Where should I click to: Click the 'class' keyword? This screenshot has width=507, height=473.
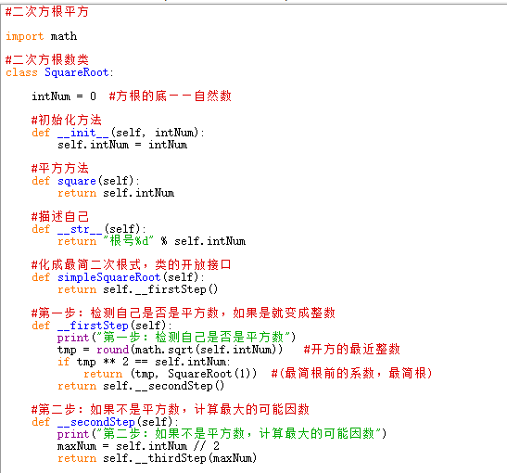21,72
